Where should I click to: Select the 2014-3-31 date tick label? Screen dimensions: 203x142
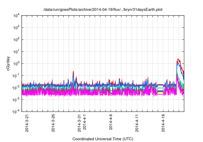79,123
